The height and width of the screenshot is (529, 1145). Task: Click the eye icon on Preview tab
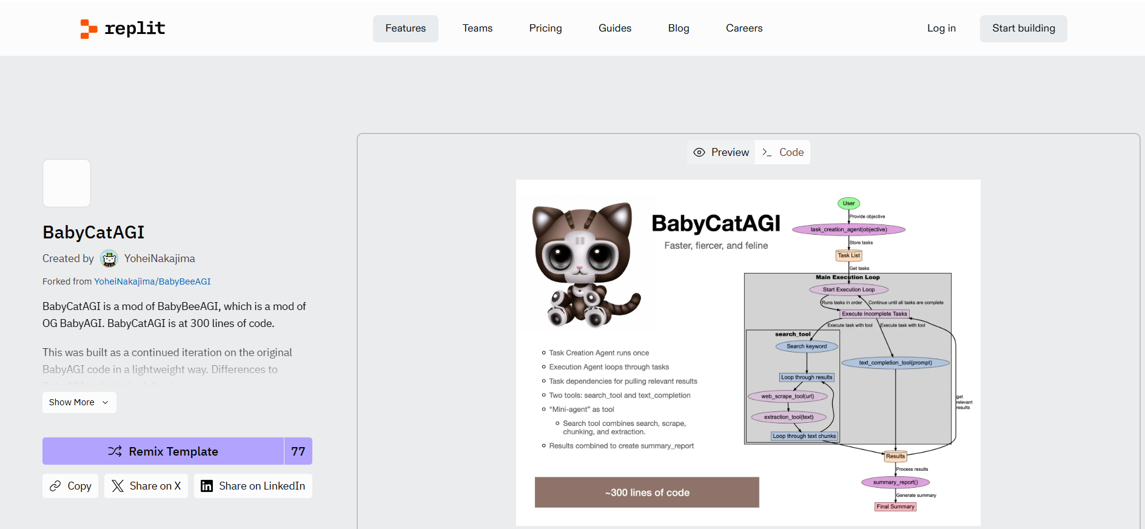click(x=699, y=152)
